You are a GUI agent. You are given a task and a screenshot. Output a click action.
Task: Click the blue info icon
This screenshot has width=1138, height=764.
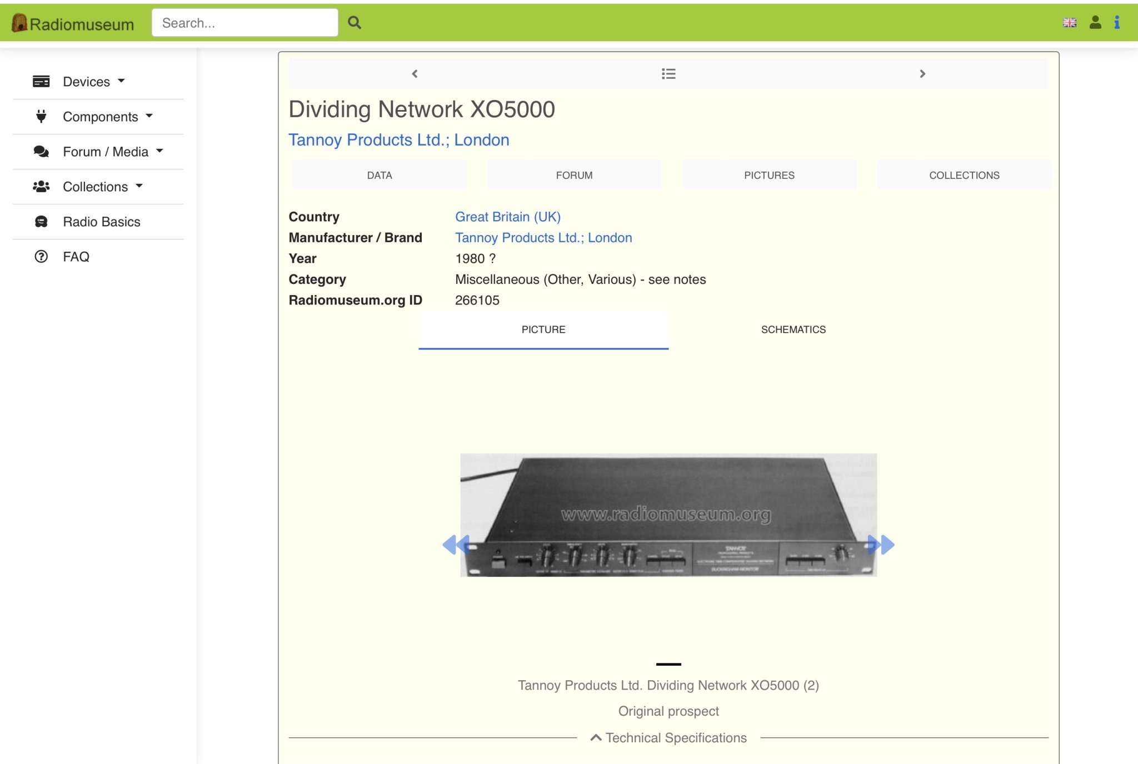tap(1117, 22)
